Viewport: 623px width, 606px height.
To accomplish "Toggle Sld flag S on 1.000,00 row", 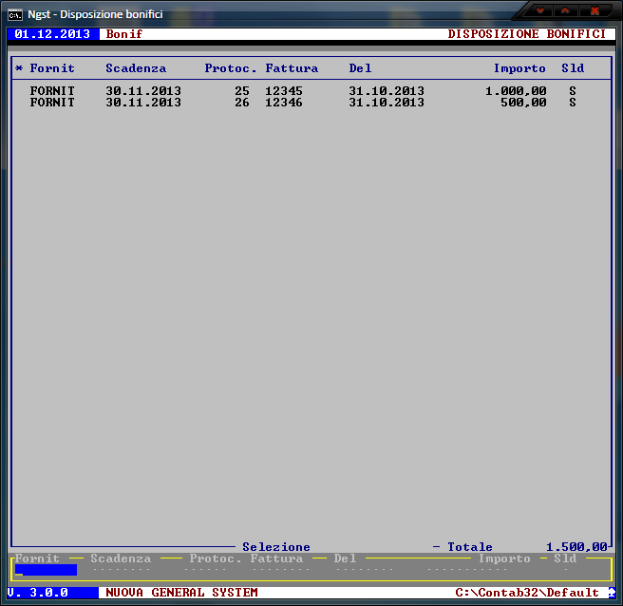I will point(573,91).
